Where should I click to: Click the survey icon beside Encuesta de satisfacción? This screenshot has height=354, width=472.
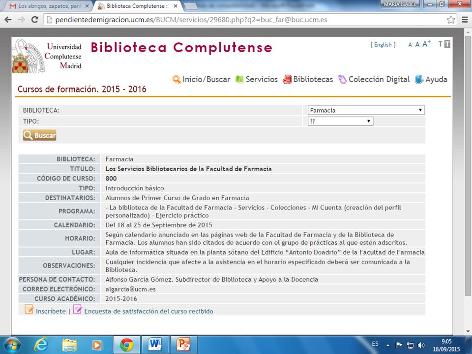click(78, 309)
